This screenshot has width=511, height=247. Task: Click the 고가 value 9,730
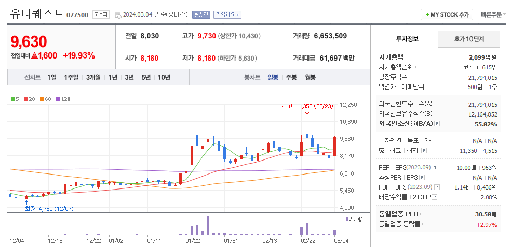[207, 36]
